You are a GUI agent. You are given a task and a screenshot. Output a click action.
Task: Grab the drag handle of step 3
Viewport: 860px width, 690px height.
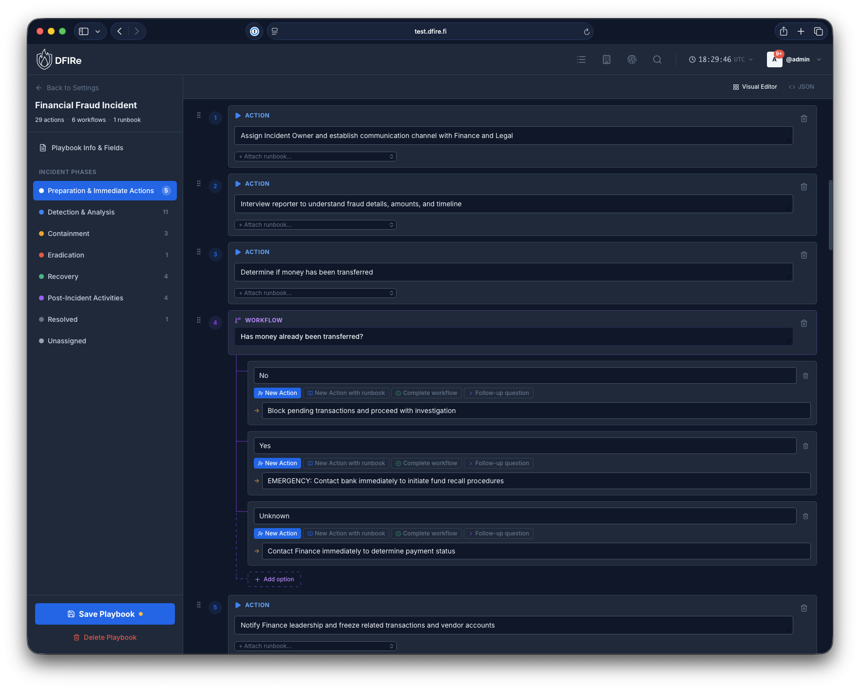click(x=199, y=252)
